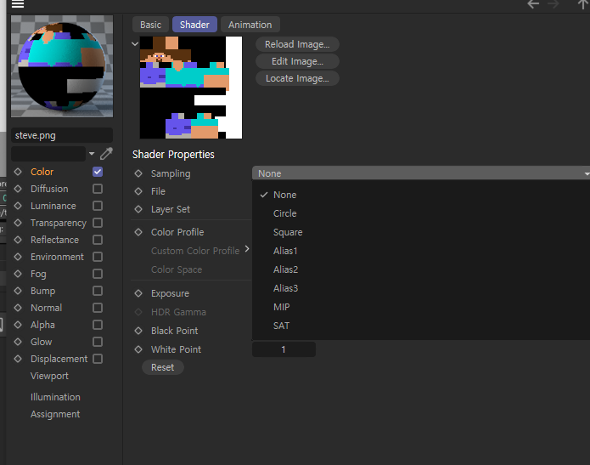The image size is (590, 465).
Task: Click keyframe diamond next to Sampling
Action: pos(138,173)
